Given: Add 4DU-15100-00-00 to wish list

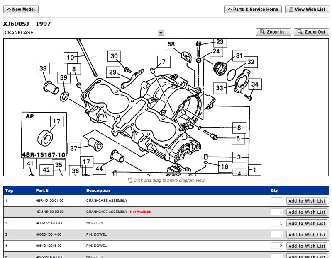Looking at the screenshot, I should 307,212.
